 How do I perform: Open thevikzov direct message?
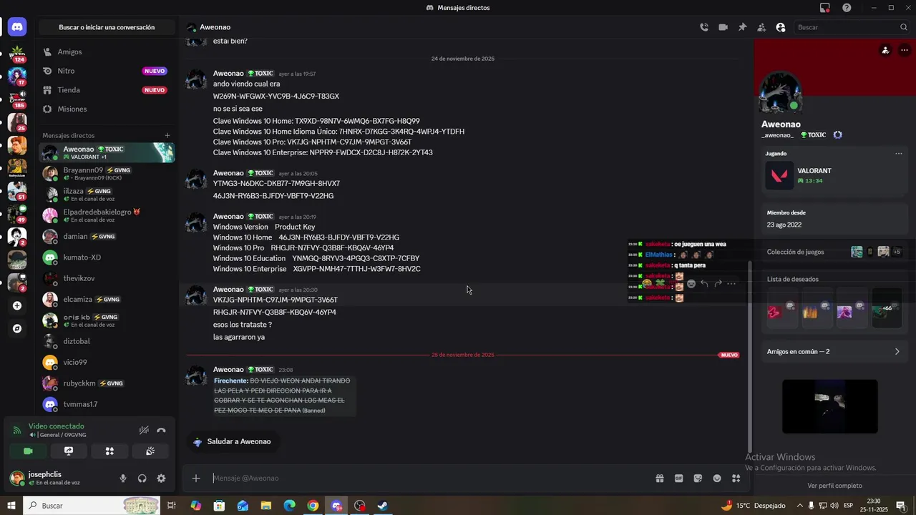[x=107, y=278]
